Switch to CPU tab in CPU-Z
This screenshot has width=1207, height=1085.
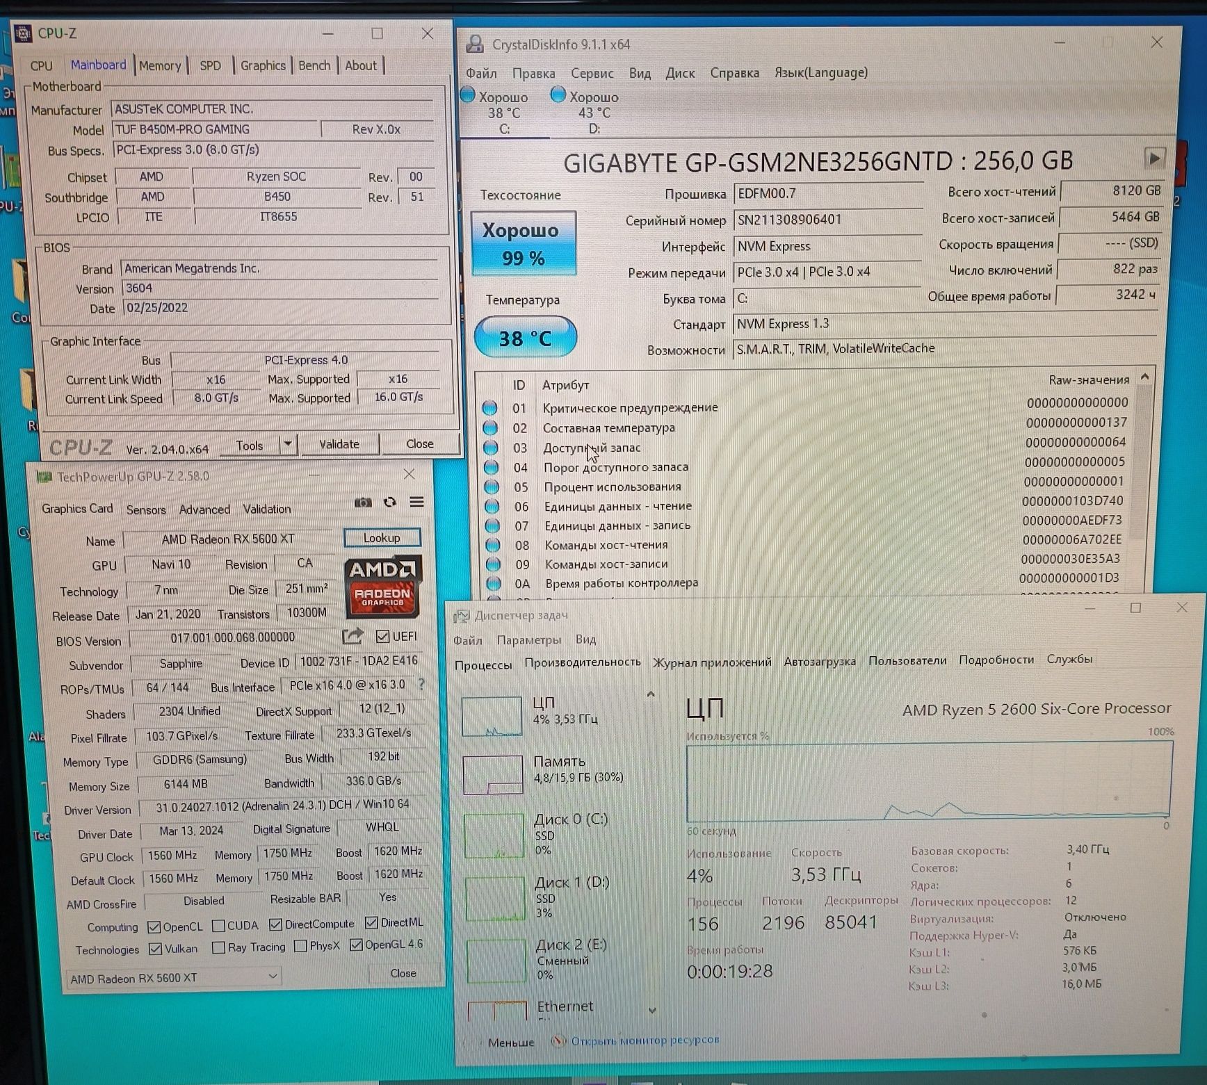tap(41, 65)
